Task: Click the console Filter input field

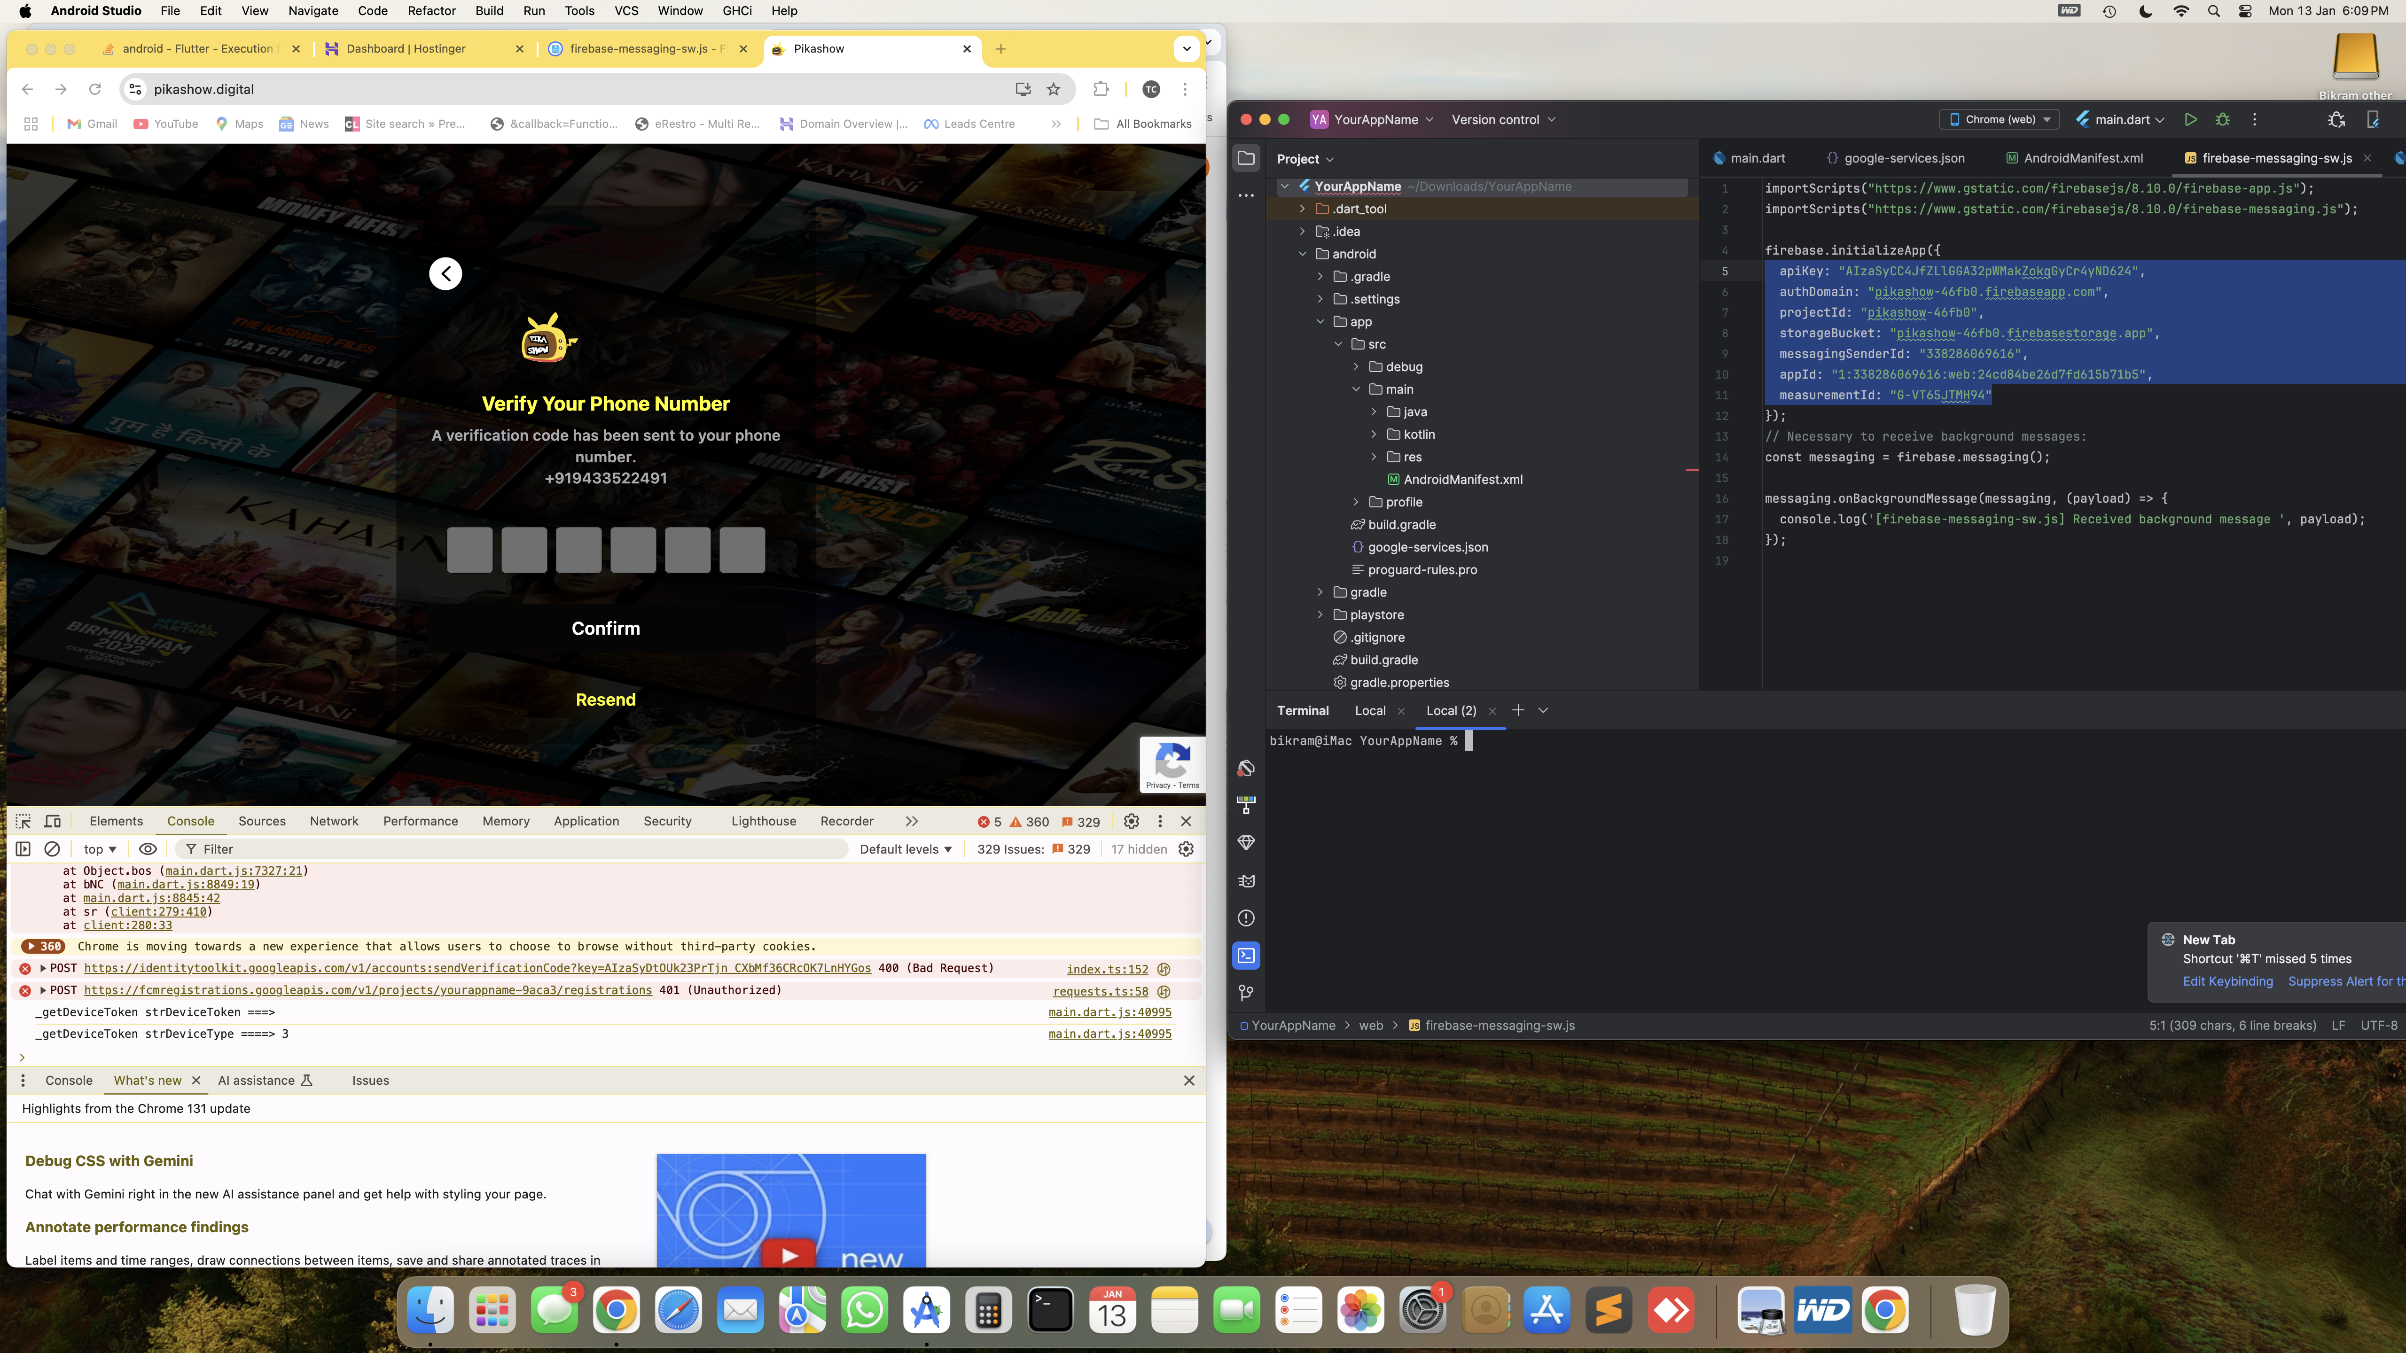Action: [x=512, y=849]
